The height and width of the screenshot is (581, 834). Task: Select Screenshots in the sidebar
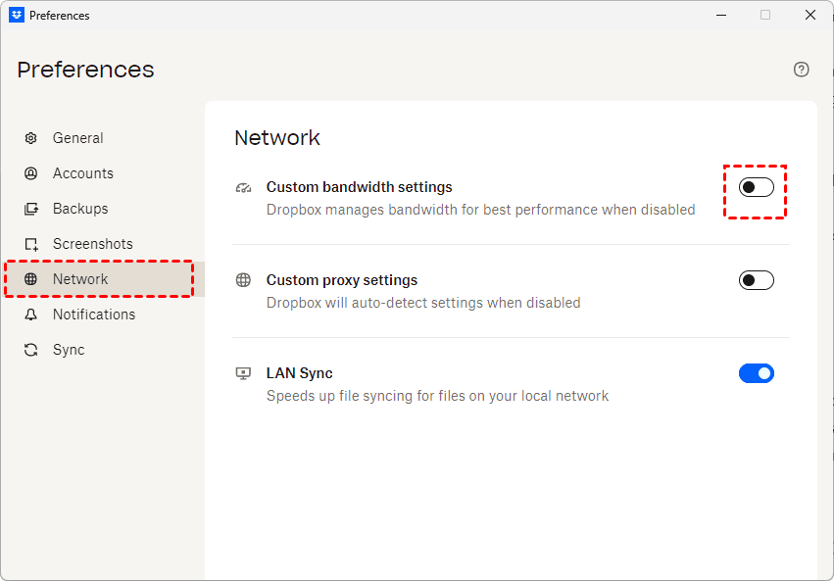(93, 244)
